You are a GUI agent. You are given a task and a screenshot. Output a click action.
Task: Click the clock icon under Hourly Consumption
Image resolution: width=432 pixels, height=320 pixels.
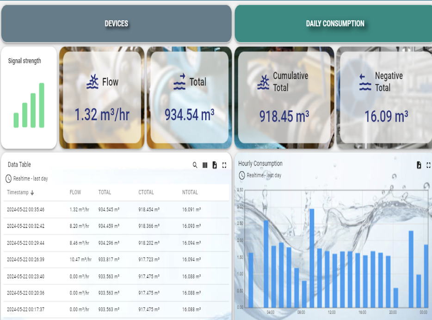242,175
